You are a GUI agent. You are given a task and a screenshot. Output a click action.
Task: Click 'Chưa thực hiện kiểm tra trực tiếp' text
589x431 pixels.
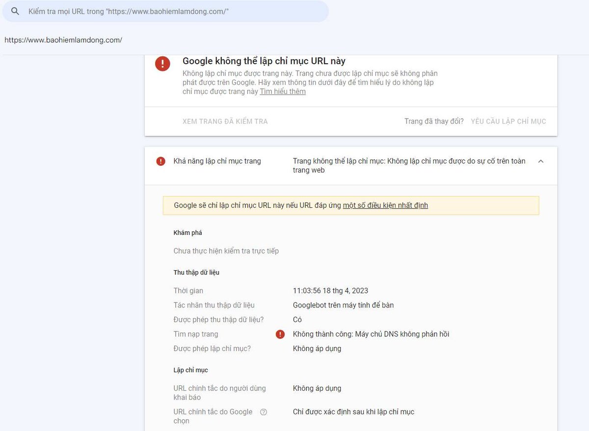(226, 251)
